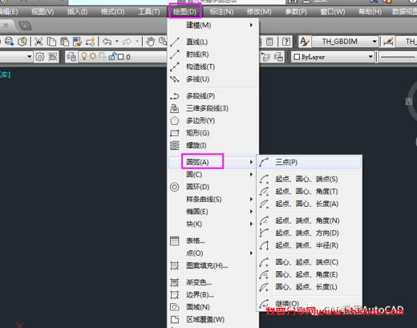417x328 pixels.
Task: Click the plot preview printer icon
Action: pos(9,42)
